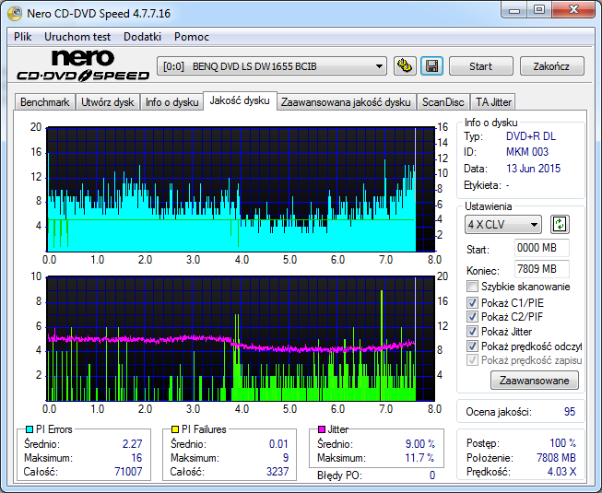Click the Start position field 0000 MB

(x=542, y=248)
